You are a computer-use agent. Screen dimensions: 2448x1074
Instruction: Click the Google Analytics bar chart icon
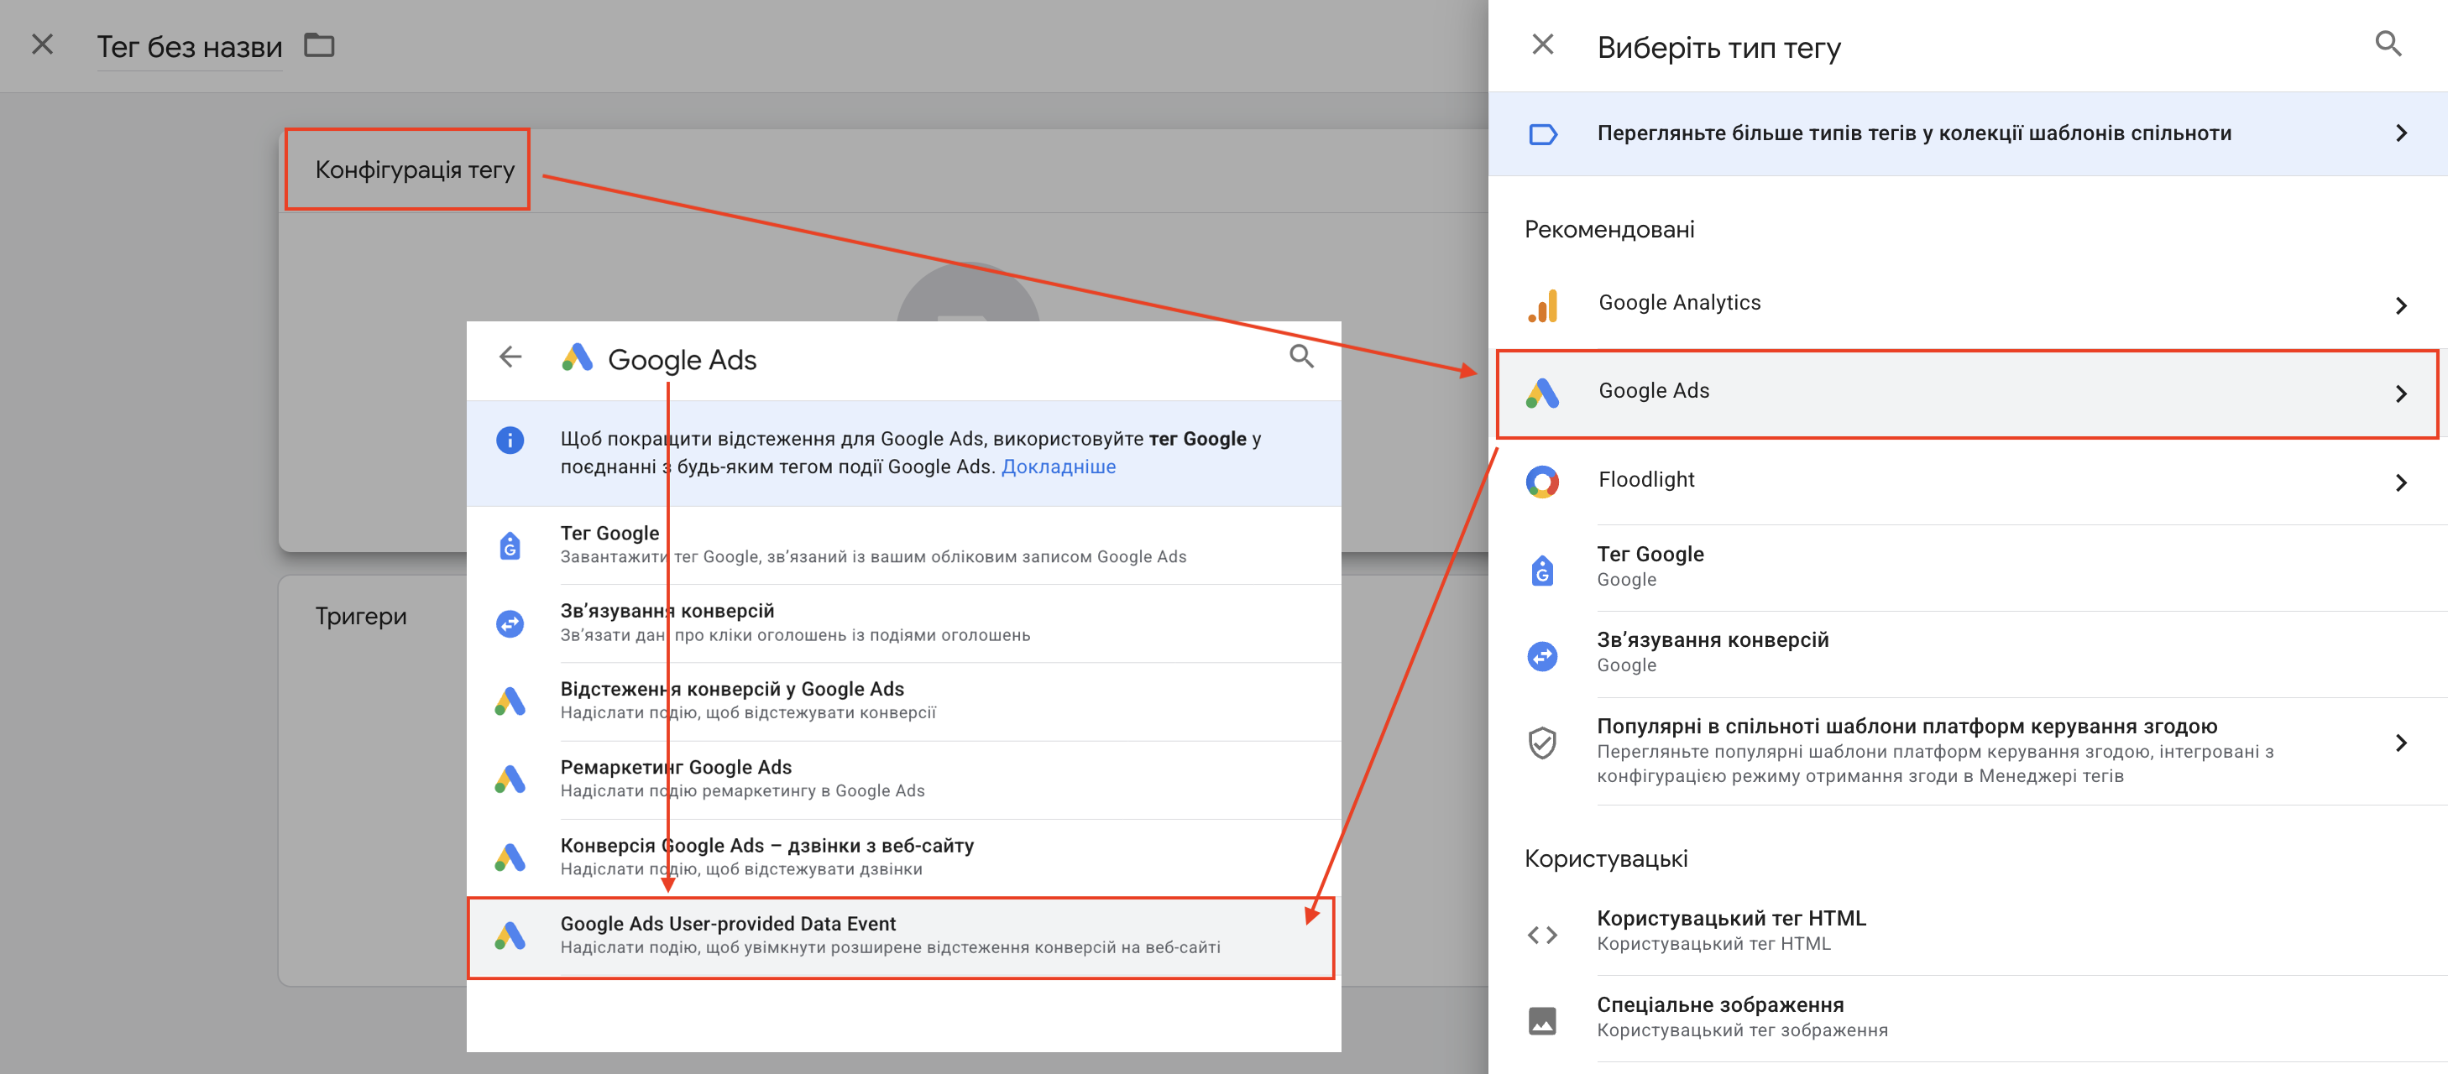click(1542, 305)
